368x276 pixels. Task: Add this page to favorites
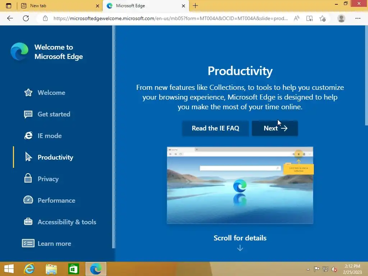322,18
